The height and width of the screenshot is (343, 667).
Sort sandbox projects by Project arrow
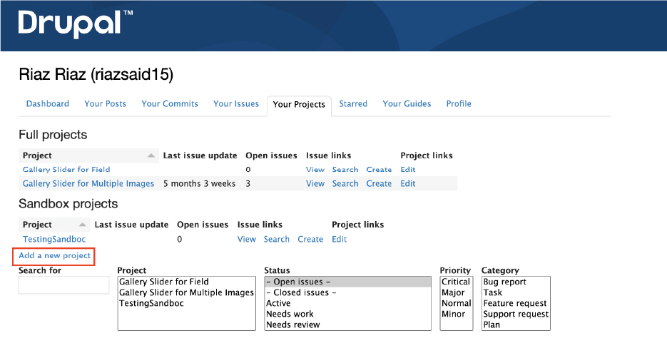83,225
